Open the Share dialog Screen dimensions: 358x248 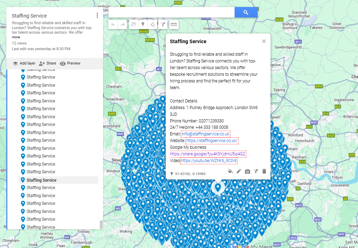pos(48,63)
